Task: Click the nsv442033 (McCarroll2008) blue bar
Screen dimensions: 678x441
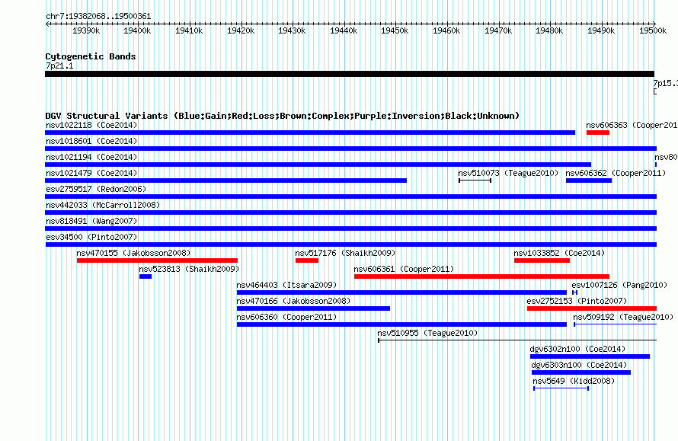Action: pyautogui.click(x=350, y=213)
